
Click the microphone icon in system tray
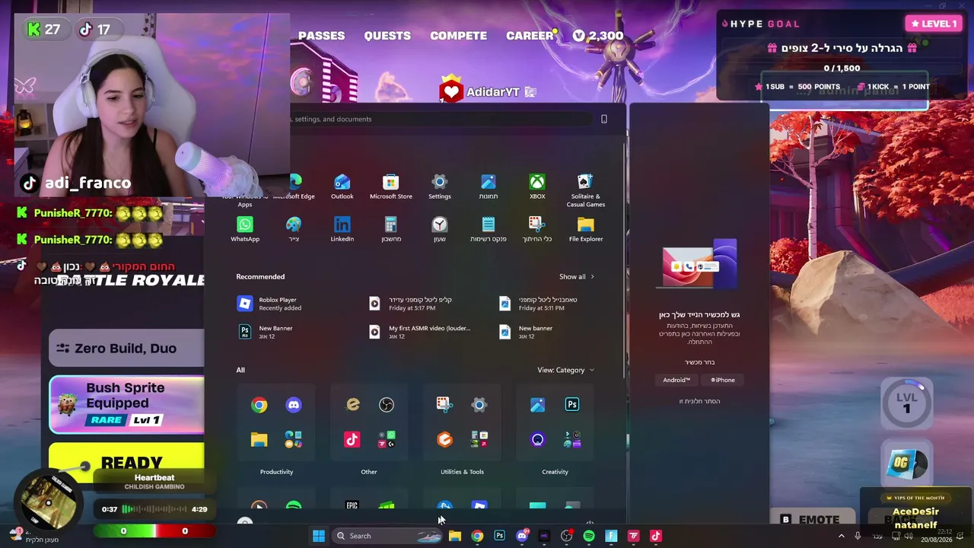coord(858,536)
